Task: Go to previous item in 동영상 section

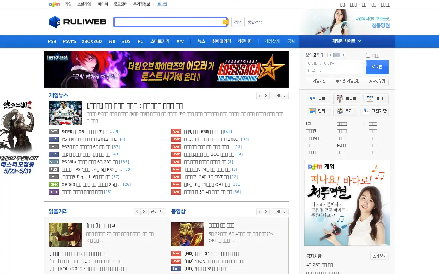Action: click(x=260, y=212)
